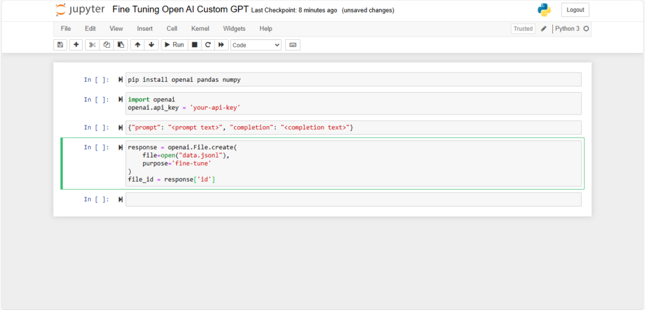Open the View menu
This screenshot has height=310, width=645.
(x=117, y=29)
